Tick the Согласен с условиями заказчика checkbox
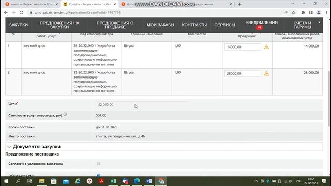Screen dimensions: 331x186 (x=99, y=164)
